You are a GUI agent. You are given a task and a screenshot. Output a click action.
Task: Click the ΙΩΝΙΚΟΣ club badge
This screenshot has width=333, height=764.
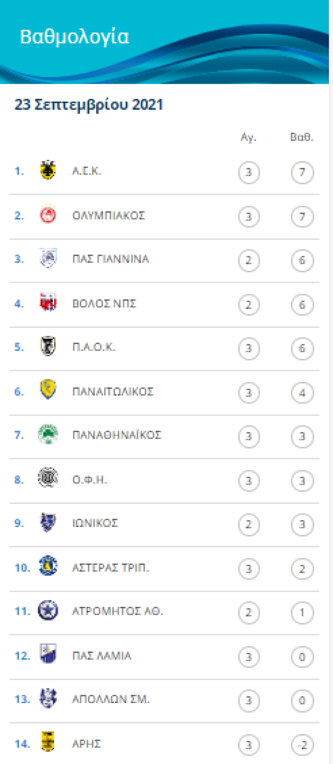[48, 524]
